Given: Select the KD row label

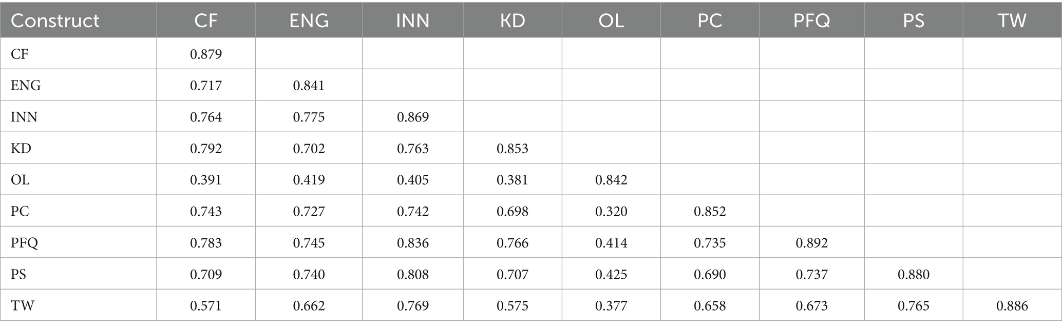Looking at the screenshot, I should (x=21, y=149).
